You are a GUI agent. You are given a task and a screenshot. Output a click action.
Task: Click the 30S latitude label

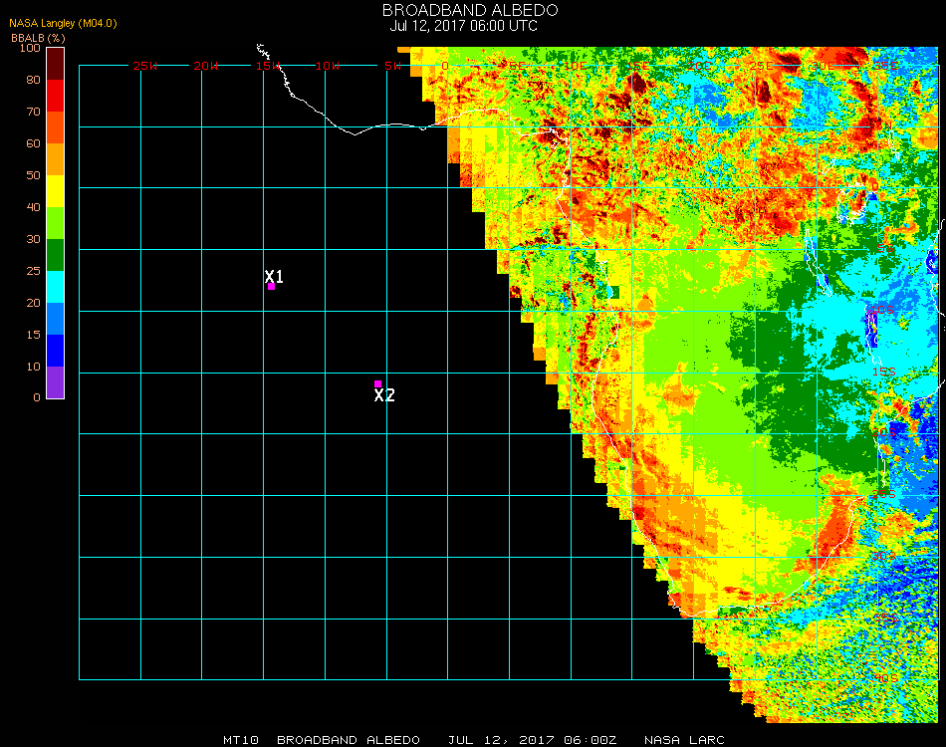coord(881,556)
